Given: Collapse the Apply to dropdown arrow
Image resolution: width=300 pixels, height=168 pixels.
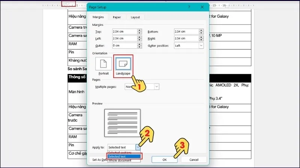Looking at the screenshot, I should pyautogui.click(x=138, y=147).
